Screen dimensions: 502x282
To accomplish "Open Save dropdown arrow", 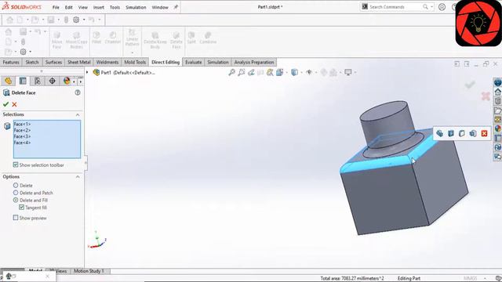I will pos(59,20).
